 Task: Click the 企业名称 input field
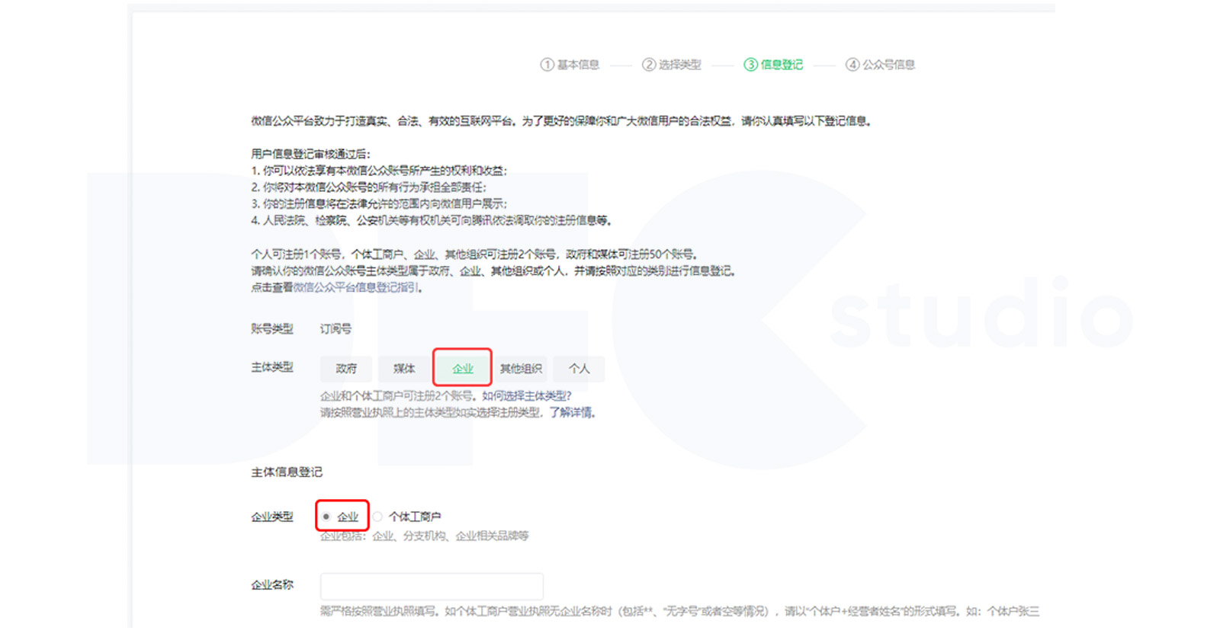coord(432,586)
